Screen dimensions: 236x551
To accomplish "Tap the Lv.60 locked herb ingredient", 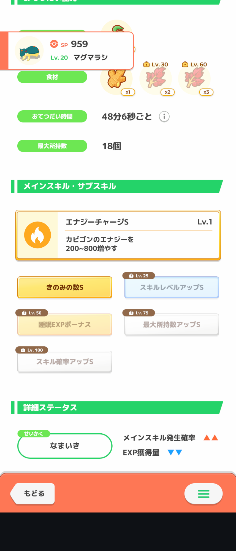I will (x=195, y=79).
